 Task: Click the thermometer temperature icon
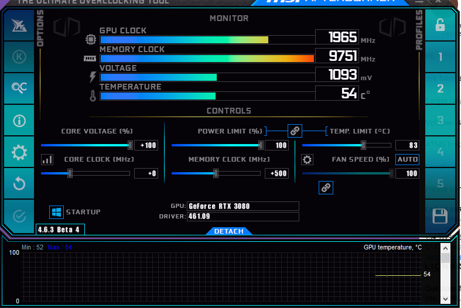pos(93,96)
